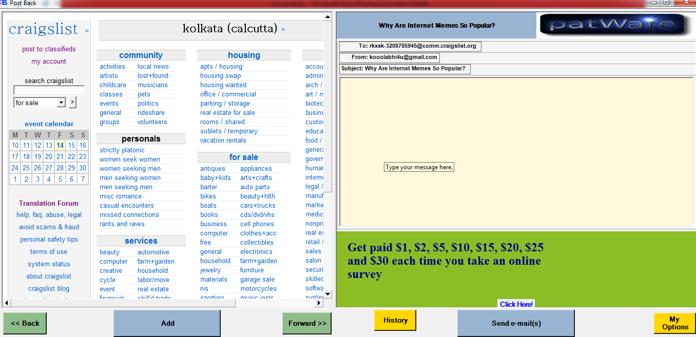Focus the search craigslist text field
696x337 pixels.
(49, 90)
